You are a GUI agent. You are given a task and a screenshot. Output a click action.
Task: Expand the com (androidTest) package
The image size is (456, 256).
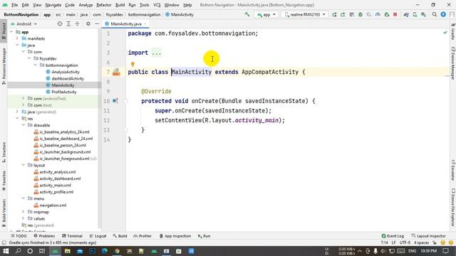click(x=23, y=98)
